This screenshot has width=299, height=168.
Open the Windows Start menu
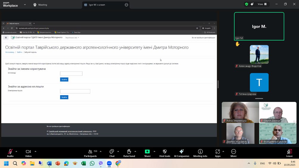click(6, 164)
